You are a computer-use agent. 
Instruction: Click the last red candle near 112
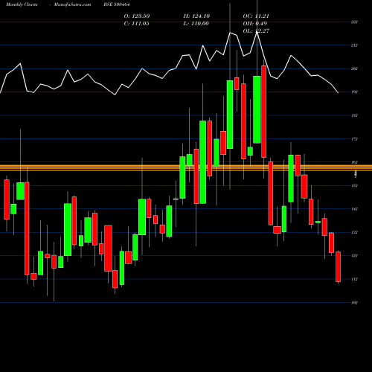pos(338,266)
